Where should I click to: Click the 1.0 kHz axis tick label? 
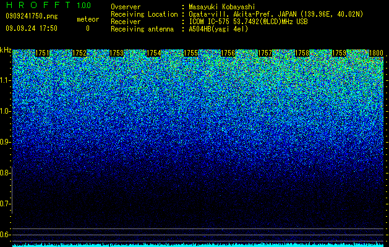pos(5,111)
